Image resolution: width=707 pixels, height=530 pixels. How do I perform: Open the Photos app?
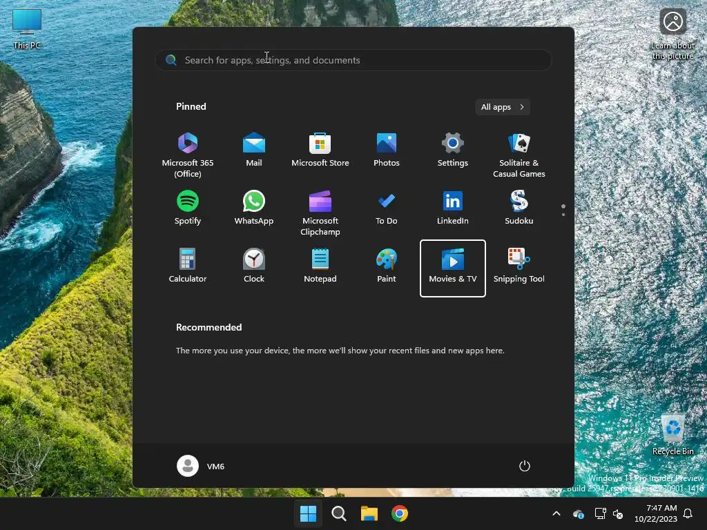pos(387,150)
